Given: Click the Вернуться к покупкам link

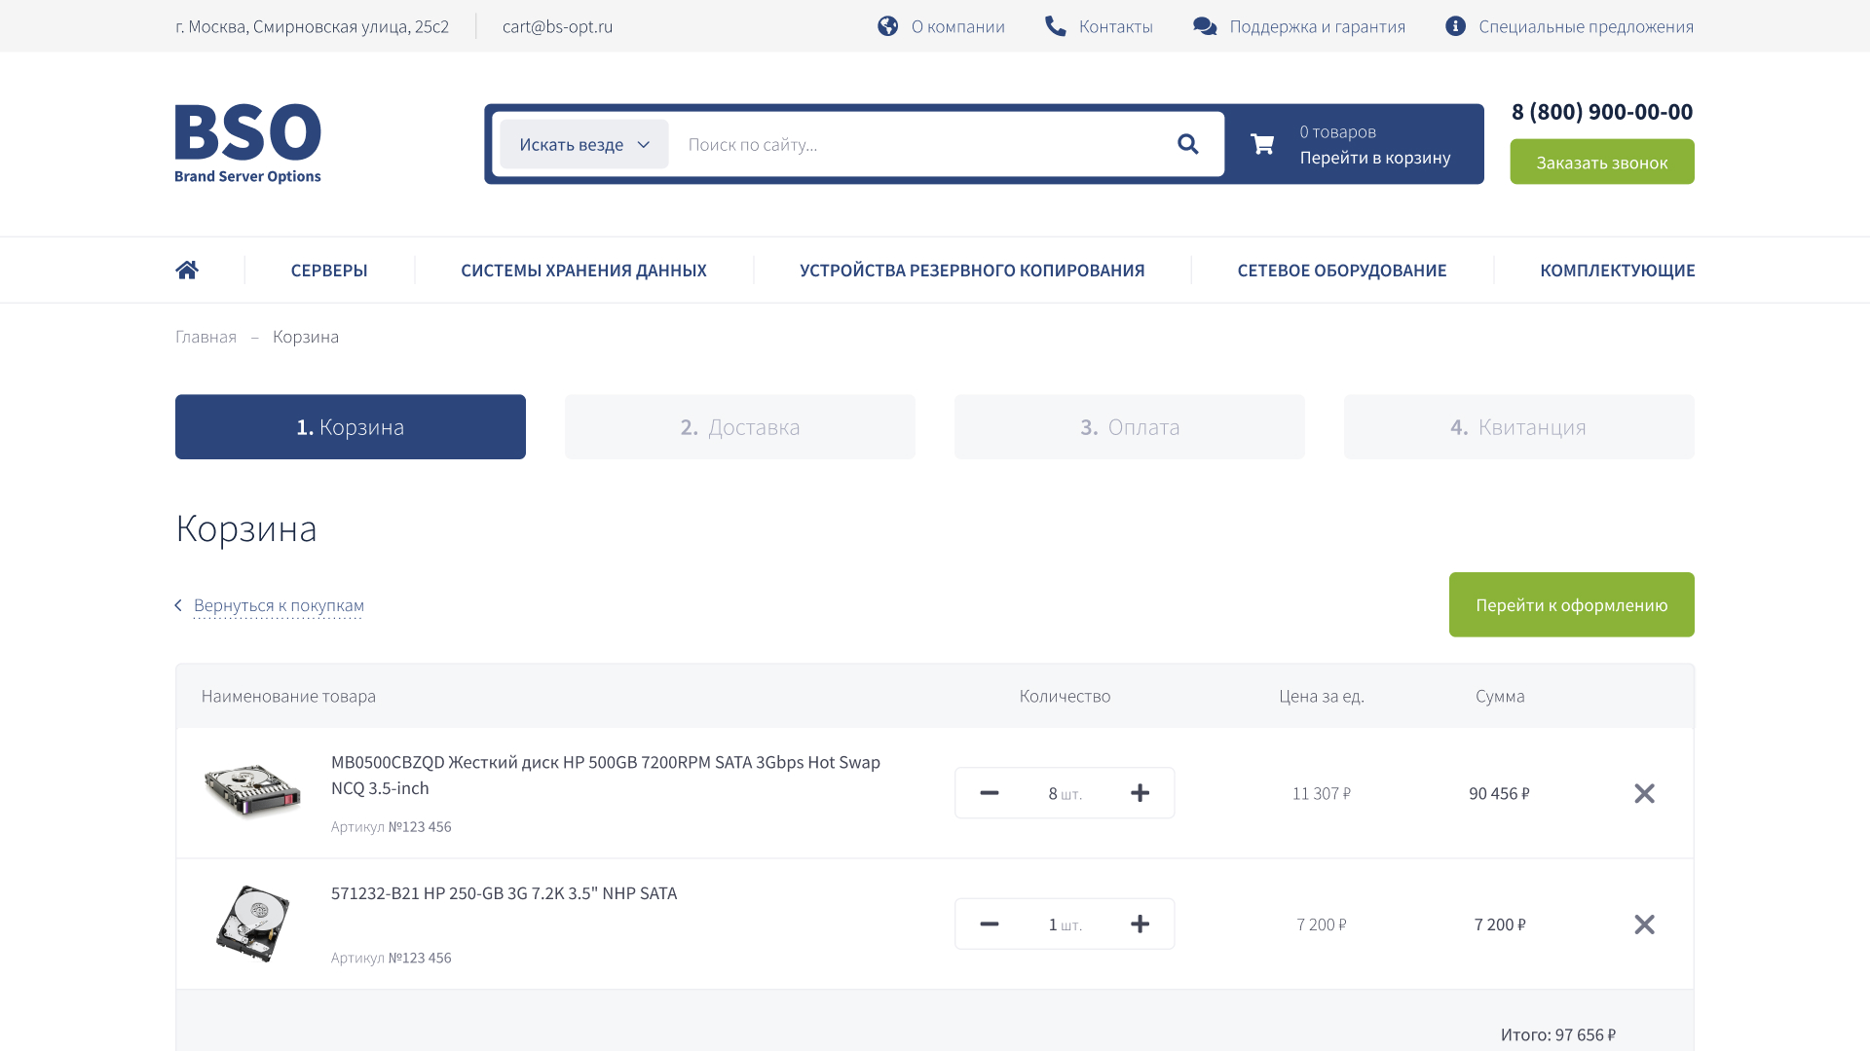Looking at the screenshot, I should click(x=279, y=605).
